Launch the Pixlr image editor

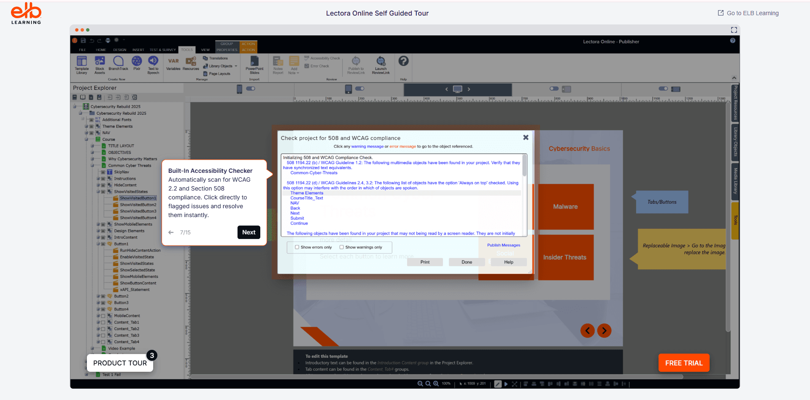pyautogui.click(x=137, y=65)
